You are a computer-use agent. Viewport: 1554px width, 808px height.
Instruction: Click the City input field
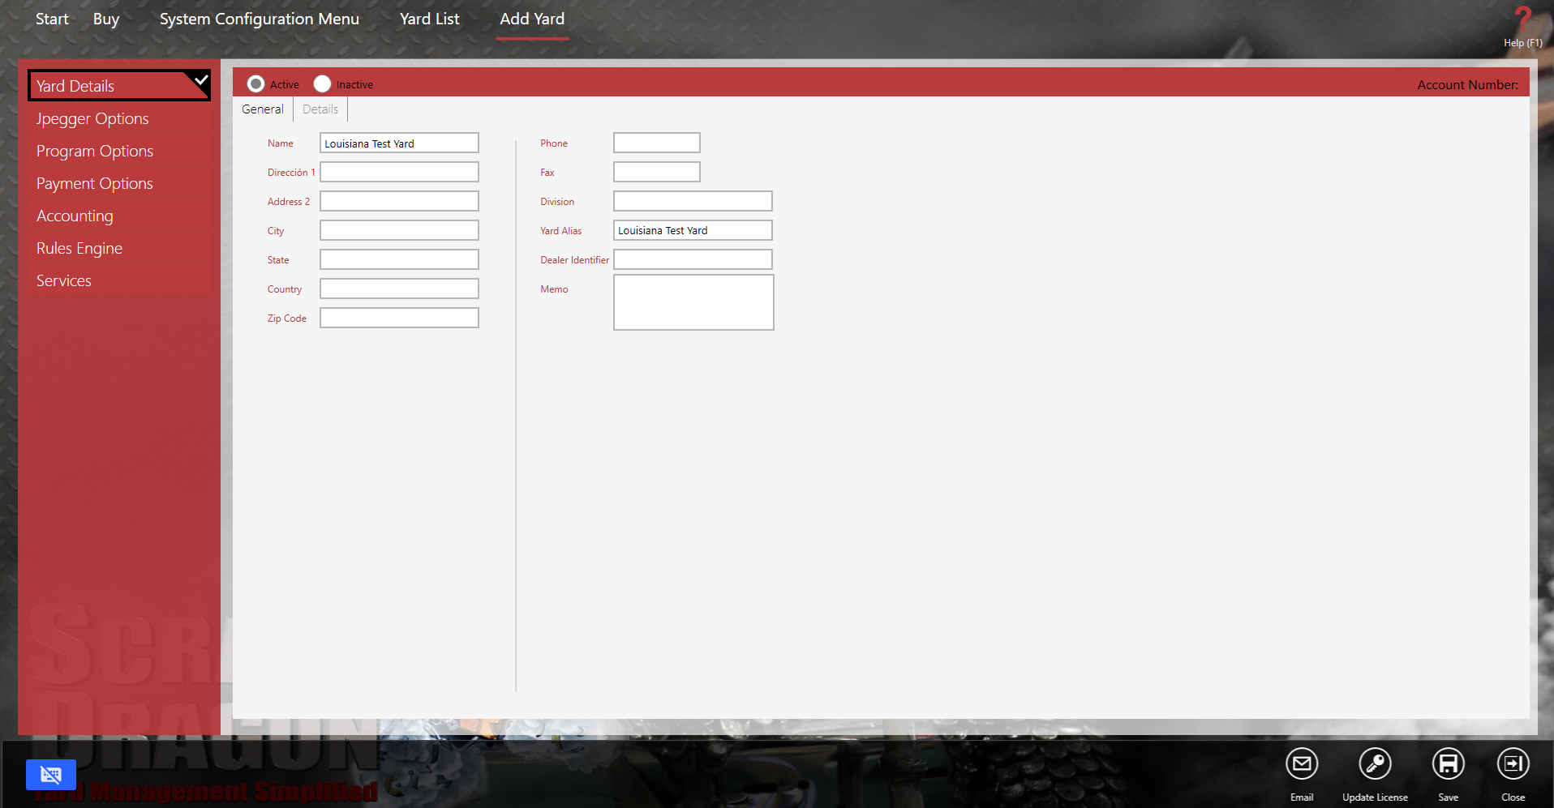click(x=399, y=230)
